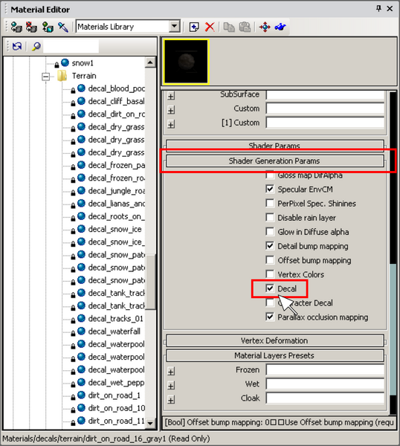Click the Material Layers Presets header

click(275, 355)
